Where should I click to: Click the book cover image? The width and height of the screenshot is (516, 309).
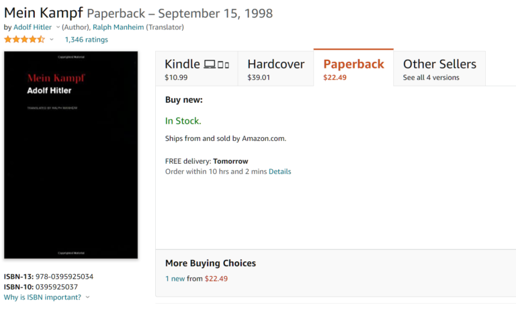[x=71, y=154]
